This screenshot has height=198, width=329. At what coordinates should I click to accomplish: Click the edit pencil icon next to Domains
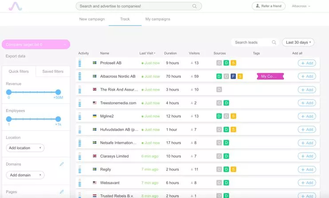[x=62, y=164]
